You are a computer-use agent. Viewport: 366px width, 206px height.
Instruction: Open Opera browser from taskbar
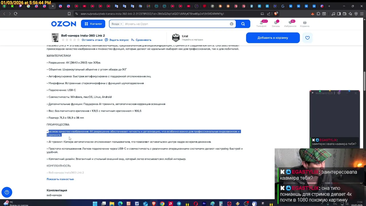click(196, 203)
